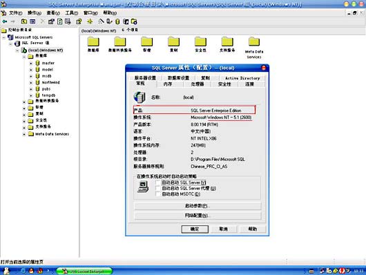The image size is (366, 275).
Task: Click the database cylinder toolbar icon
Action: pos(117,21)
